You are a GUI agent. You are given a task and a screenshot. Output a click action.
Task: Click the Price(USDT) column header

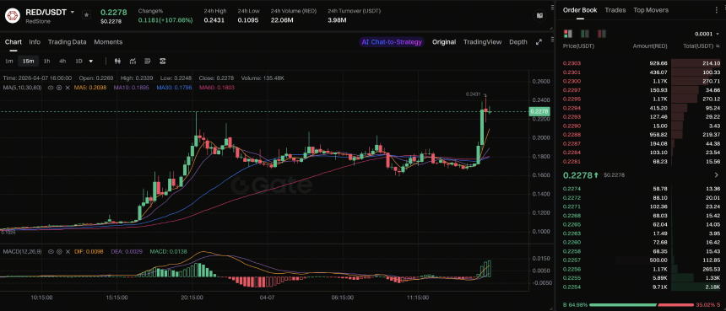578,46
